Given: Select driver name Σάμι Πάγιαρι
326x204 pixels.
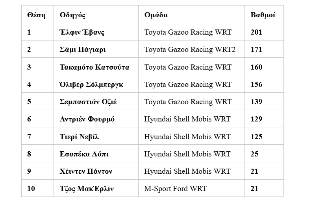Looking at the screenshot, I should pos(83,50).
